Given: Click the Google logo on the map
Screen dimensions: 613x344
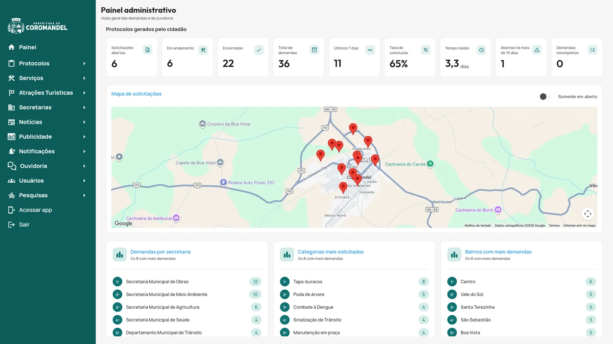Looking at the screenshot, I should coord(123,223).
